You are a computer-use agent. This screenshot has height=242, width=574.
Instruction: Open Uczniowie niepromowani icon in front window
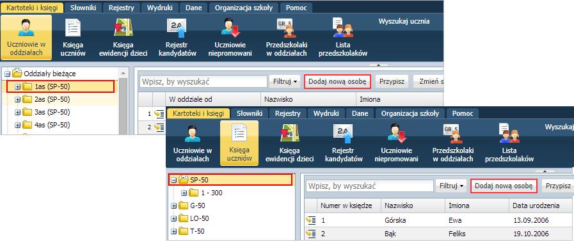[397, 143]
